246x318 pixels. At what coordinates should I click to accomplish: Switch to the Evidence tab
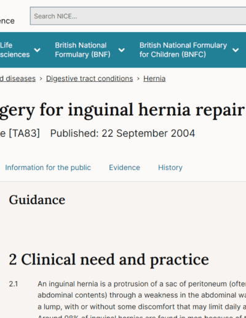124,168
